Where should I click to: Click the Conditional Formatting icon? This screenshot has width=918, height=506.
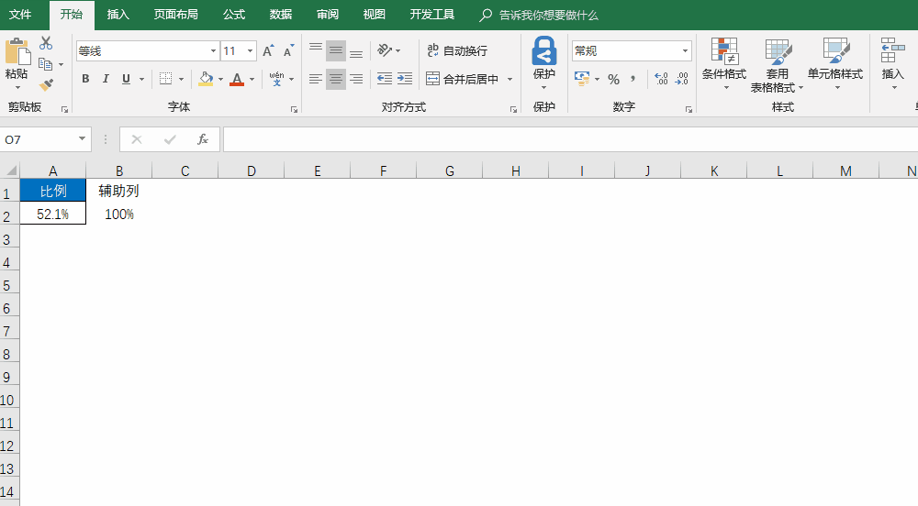click(x=724, y=63)
